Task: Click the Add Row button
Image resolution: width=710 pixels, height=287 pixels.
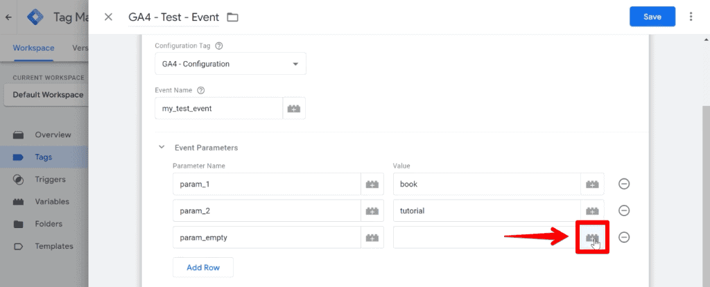Action: click(x=203, y=267)
